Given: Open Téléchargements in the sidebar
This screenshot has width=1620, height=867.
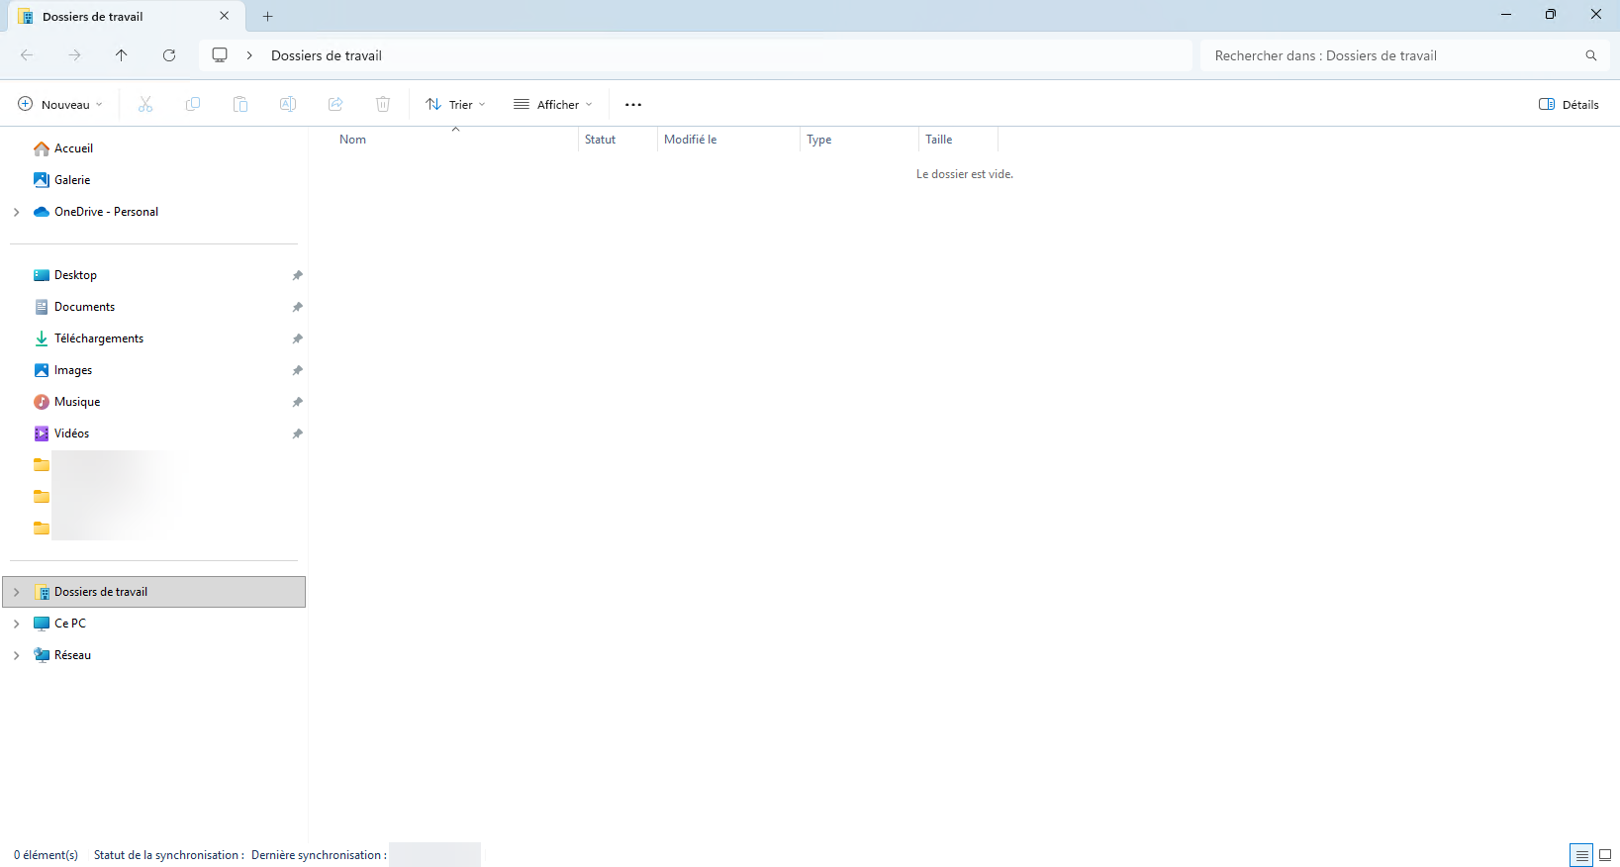Looking at the screenshot, I should pyautogui.click(x=99, y=338).
